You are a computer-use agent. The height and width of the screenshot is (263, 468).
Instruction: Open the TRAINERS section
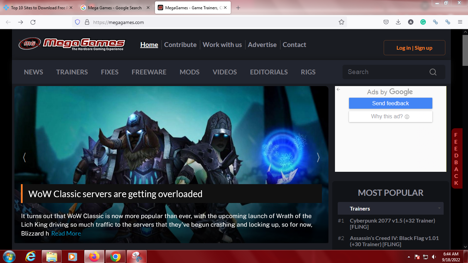[x=72, y=72]
